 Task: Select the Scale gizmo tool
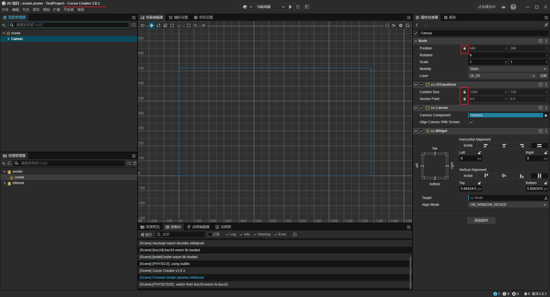(165, 25)
